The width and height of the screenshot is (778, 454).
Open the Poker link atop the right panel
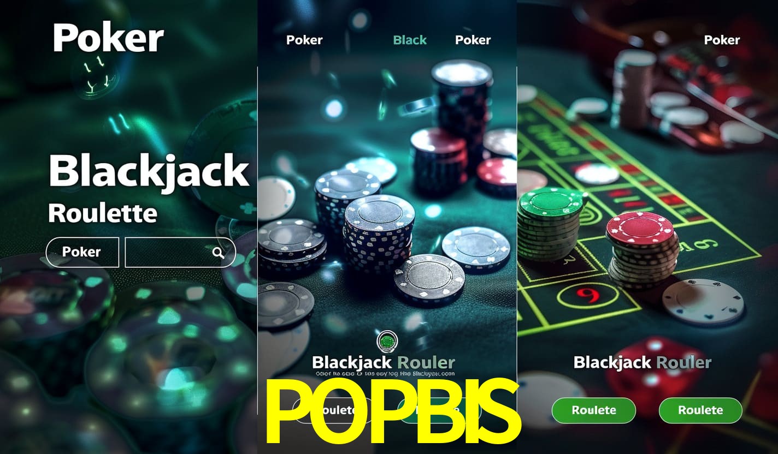722,40
